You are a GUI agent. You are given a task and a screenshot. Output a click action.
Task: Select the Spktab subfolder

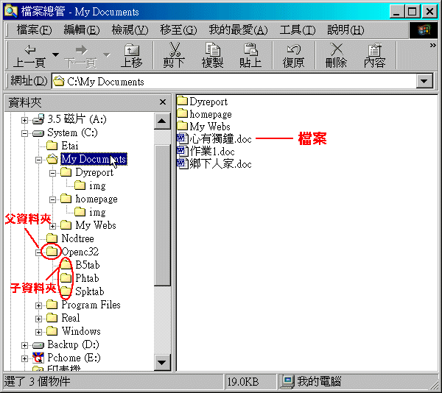83,291
